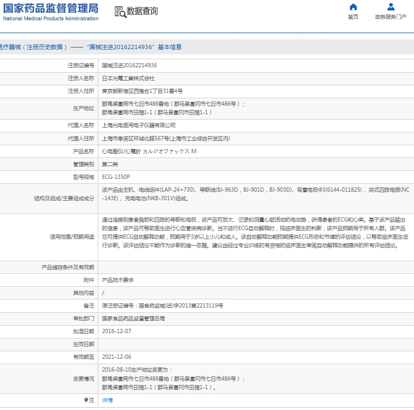Image resolution: width=414 pixels, height=410 pixels.
Task: Select registration number 国械注进20162214936 value
Action: [x=129, y=65]
